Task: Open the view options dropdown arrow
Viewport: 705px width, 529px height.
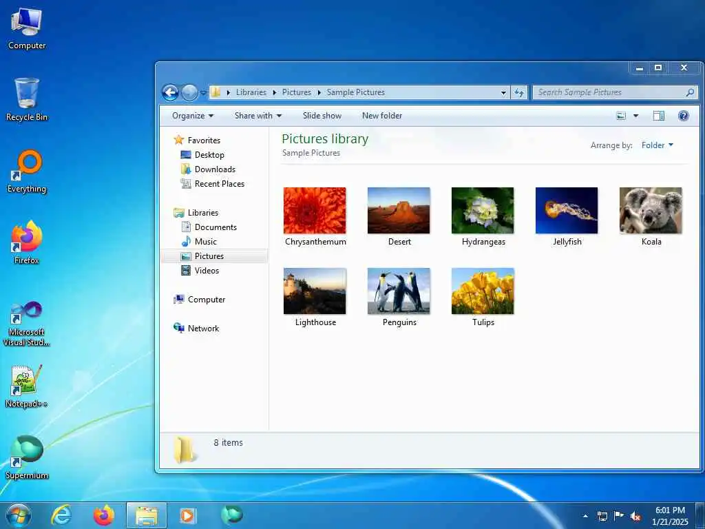Action: coord(635,116)
